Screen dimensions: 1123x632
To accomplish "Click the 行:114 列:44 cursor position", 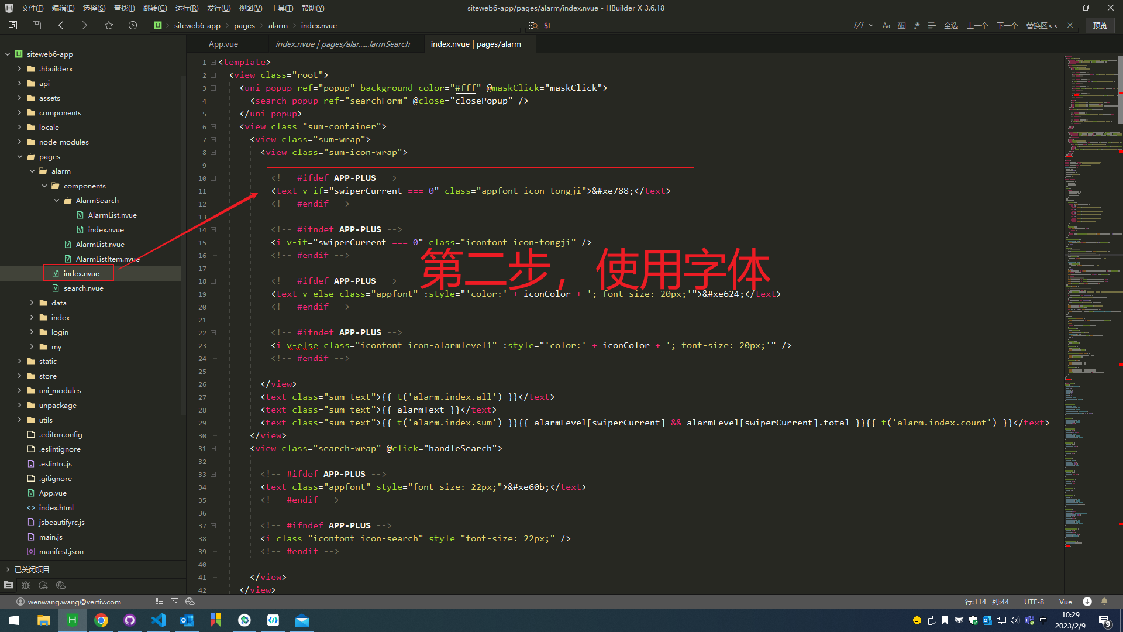I will point(987,602).
